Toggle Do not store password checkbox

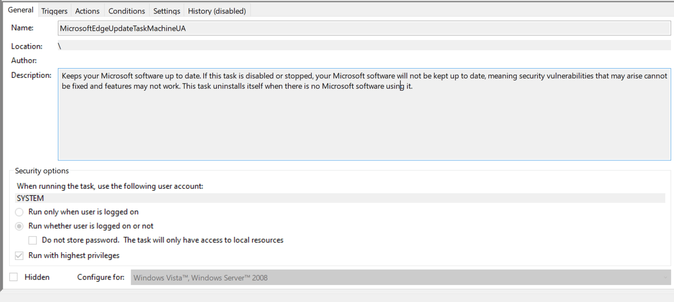click(33, 240)
